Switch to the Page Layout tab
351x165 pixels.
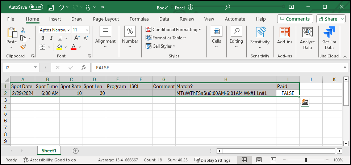106,19
